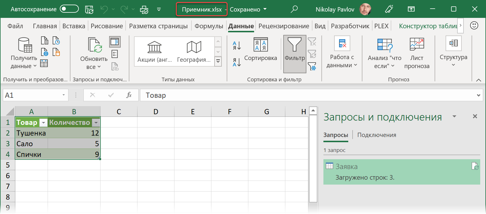Open Queries pane options arrow
The width and height of the screenshot is (486, 214).
tap(454, 117)
